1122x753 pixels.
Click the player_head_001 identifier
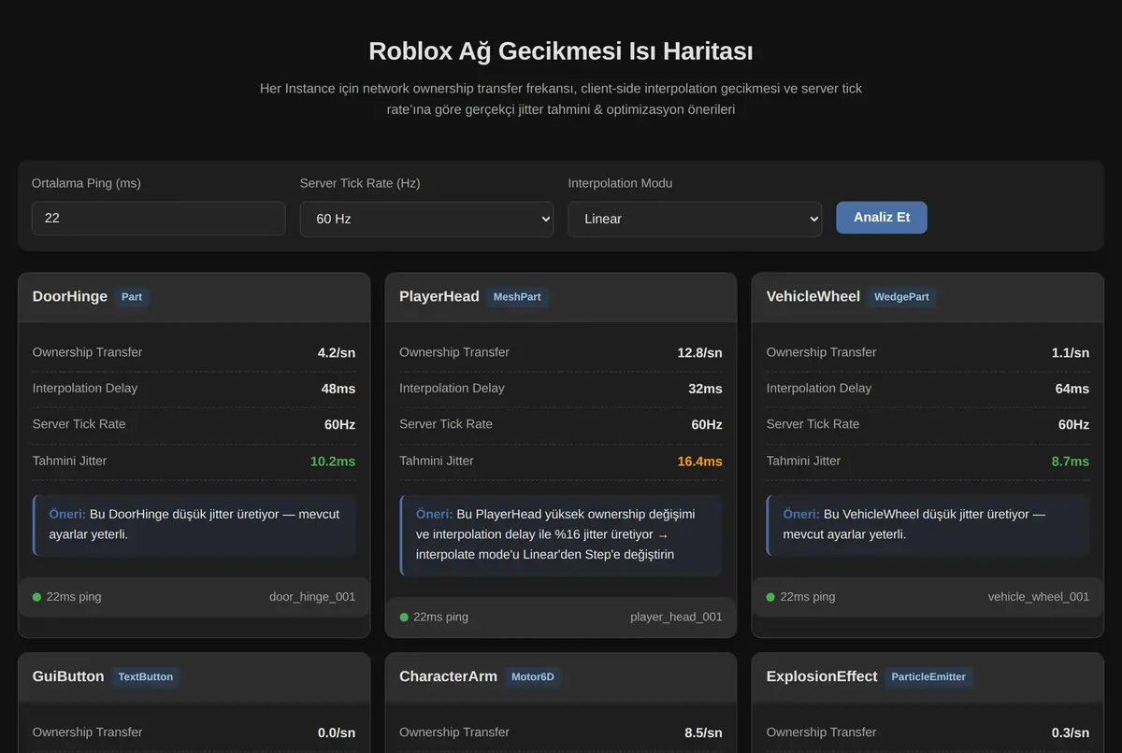[x=676, y=617]
